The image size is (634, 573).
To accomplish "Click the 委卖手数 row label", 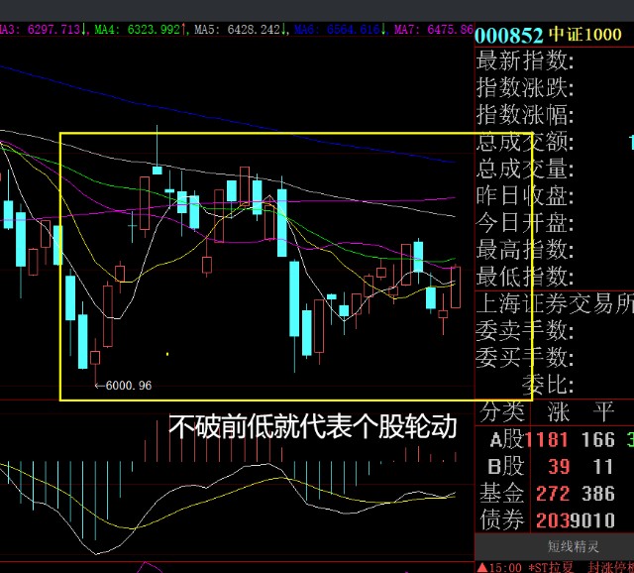I will pos(525,330).
